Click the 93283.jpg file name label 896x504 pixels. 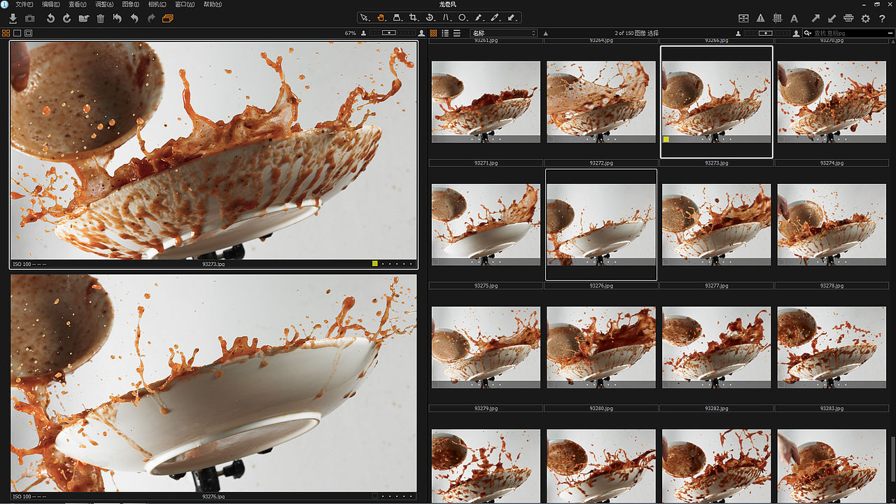pyautogui.click(x=832, y=408)
